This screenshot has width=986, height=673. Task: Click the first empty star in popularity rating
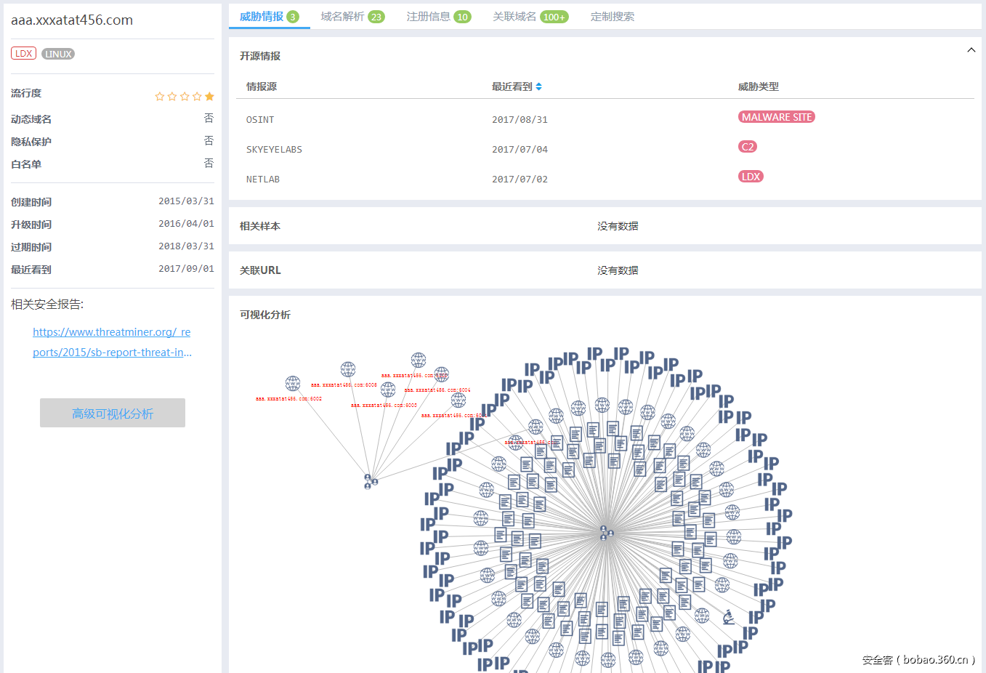pyautogui.click(x=160, y=96)
